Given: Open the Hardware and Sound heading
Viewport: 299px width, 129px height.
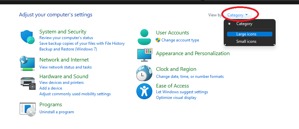Looking at the screenshot, I should pyautogui.click(x=64, y=77).
